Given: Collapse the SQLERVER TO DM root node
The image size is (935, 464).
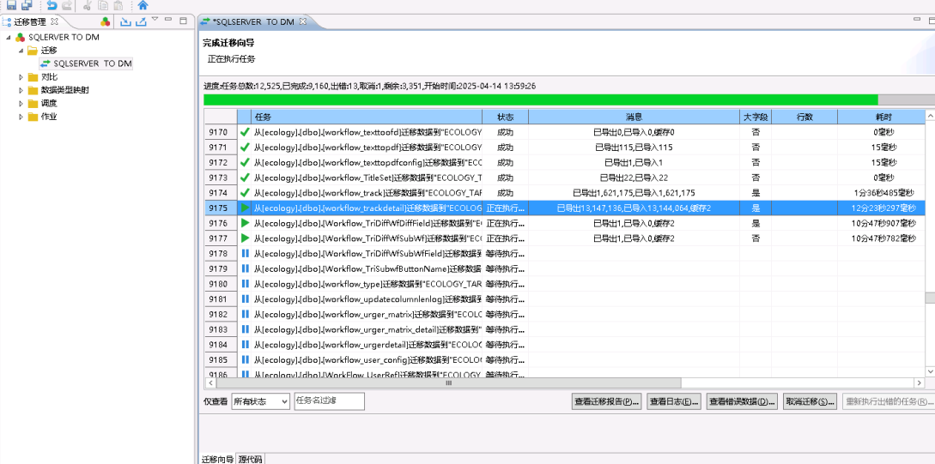Looking at the screenshot, I should coord(9,37).
